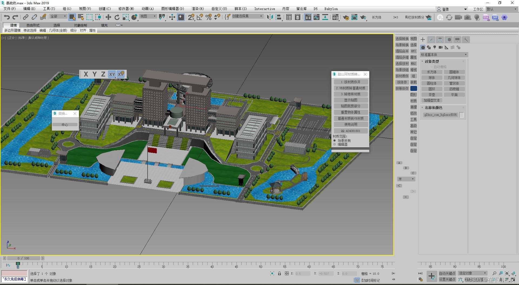Click the object color swatch beside the name field
Screen dimensions: 519x285
pos(462,115)
